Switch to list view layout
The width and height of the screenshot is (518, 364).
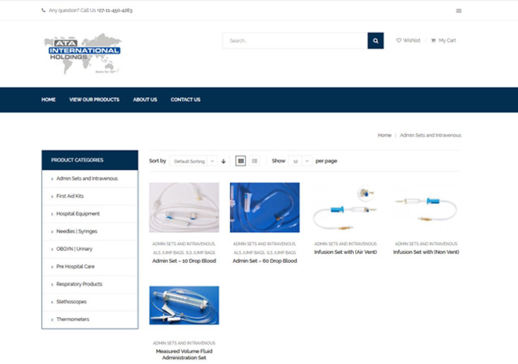pos(255,161)
